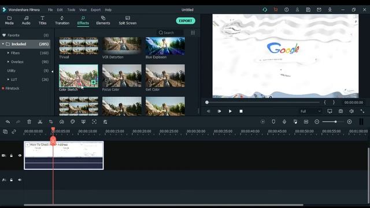Click the Redo icon in timeline toolbar

18,122
